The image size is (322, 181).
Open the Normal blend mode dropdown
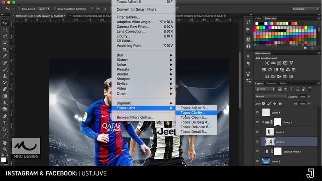click(x=271, y=96)
